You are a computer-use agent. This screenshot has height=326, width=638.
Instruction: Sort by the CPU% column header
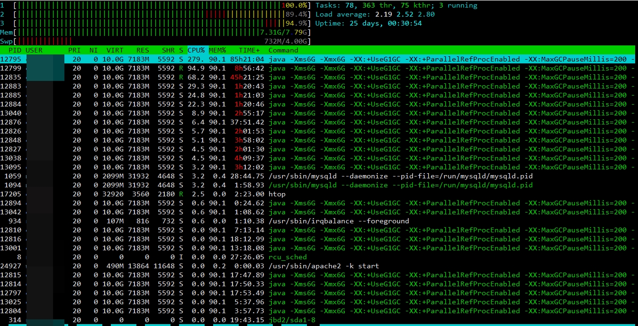(196, 50)
